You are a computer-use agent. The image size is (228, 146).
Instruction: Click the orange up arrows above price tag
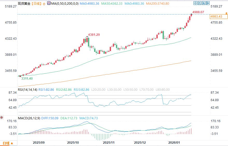tap(226, 13)
